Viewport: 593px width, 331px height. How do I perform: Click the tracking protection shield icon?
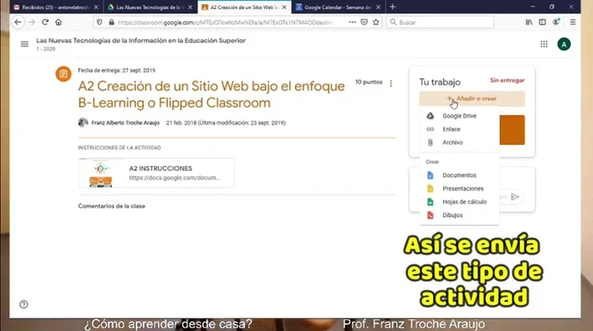99,22
